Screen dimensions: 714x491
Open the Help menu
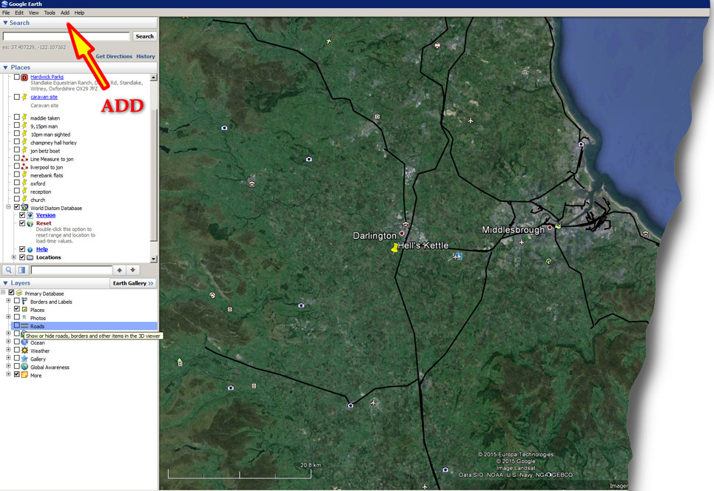coord(79,13)
